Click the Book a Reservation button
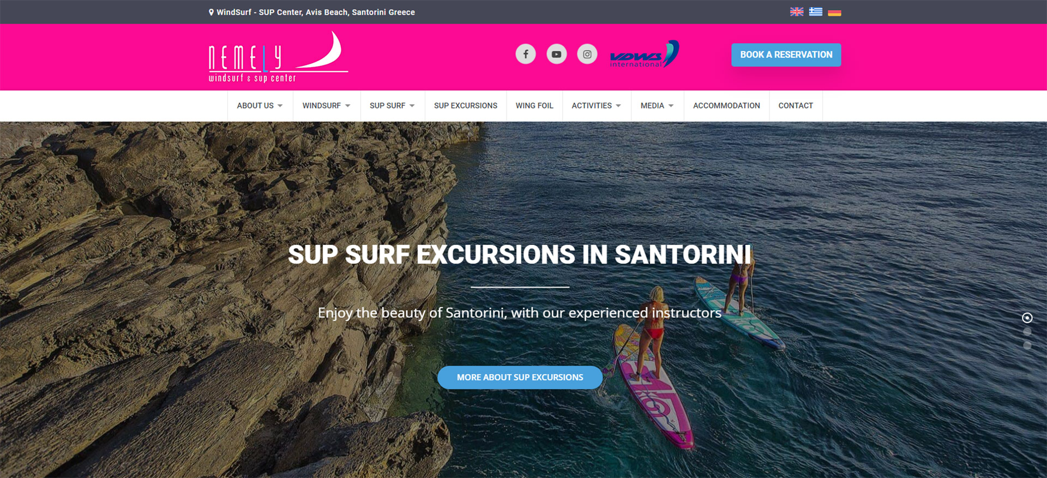Viewport: 1047px width, 478px height. [x=786, y=55]
